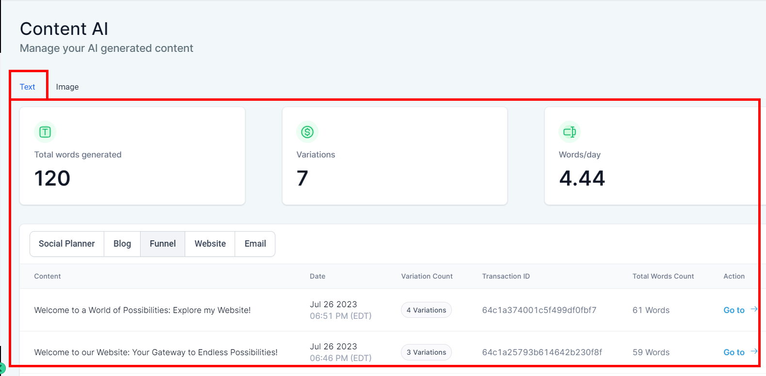Switch to the Text tab
This screenshot has width=766, height=376.
tap(28, 87)
